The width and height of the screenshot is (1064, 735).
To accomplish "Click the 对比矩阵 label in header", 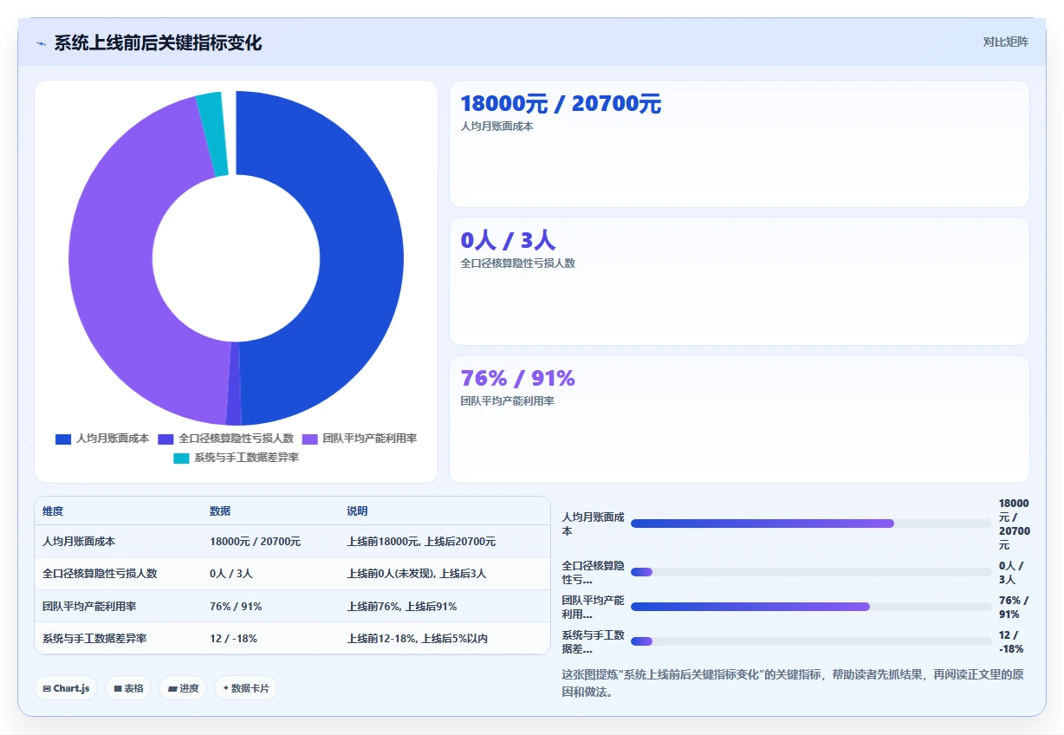I will [x=1006, y=42].
